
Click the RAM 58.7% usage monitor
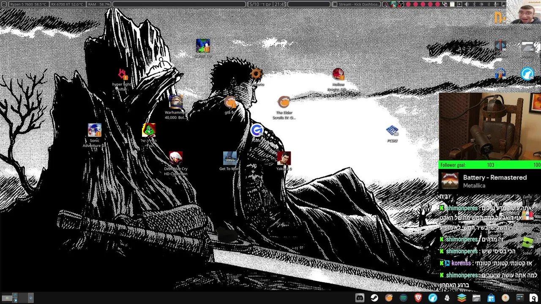coord(99,4)
